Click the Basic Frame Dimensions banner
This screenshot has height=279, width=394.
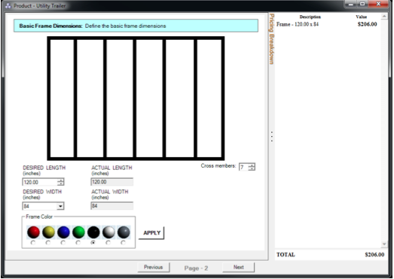pos(136,26)
